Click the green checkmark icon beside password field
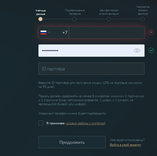 click(151, 50)
